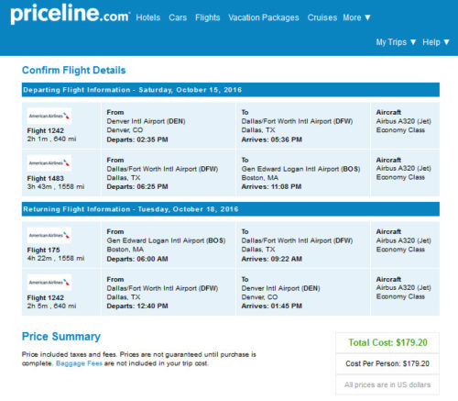Select Flights in the top navigation
Screen dimensions: 458x401
[208, 17]
